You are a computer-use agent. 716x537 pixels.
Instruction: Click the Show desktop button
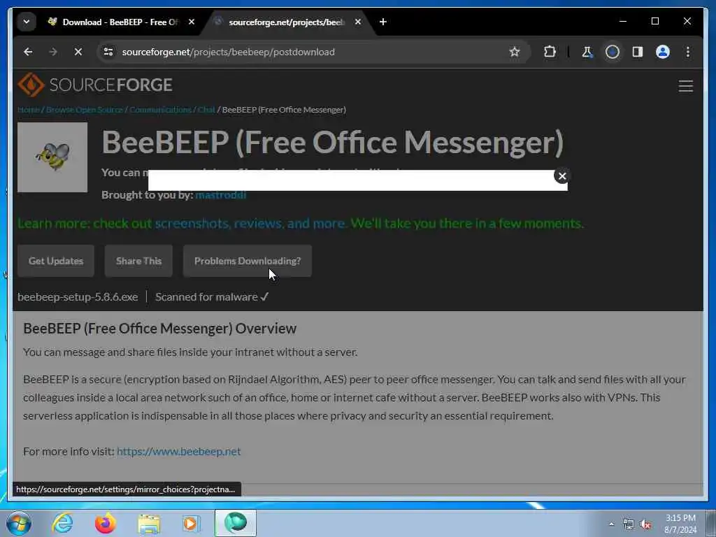pyautogui.click(x=711, y=523)
